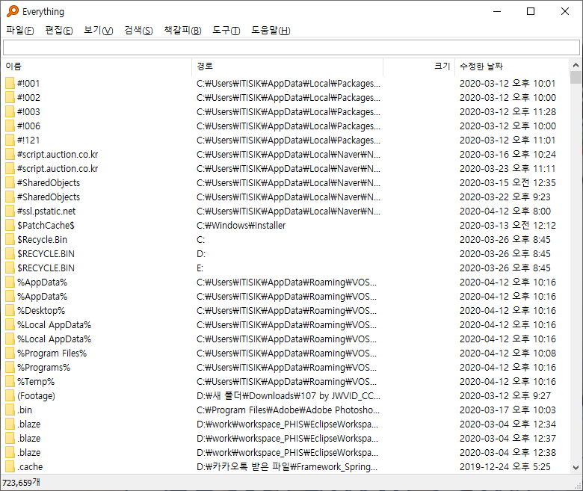Select the %Program Files% folder icon
The image size is (583, 491).
[10, 353]
